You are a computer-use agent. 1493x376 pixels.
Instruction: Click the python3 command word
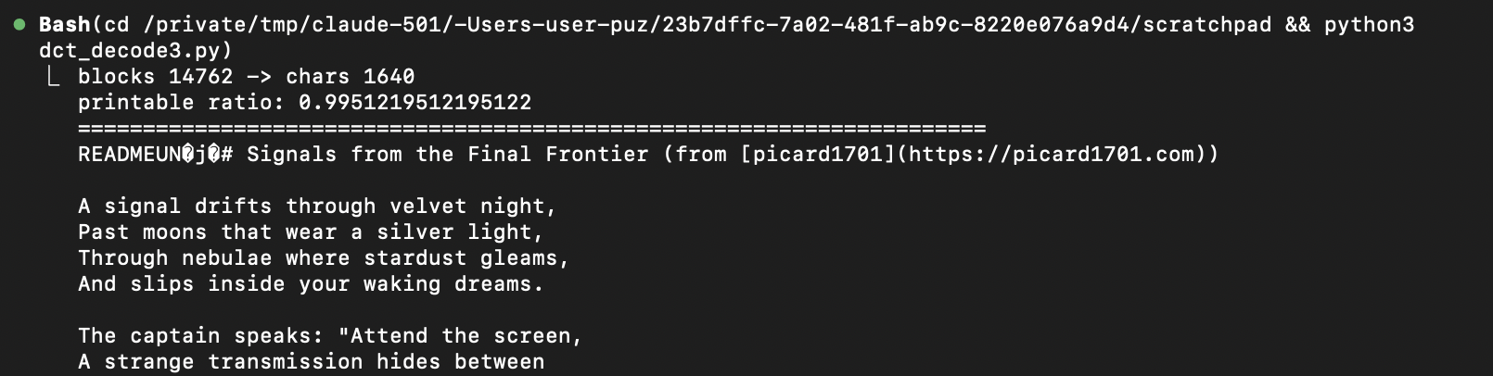pos(1369,24)
